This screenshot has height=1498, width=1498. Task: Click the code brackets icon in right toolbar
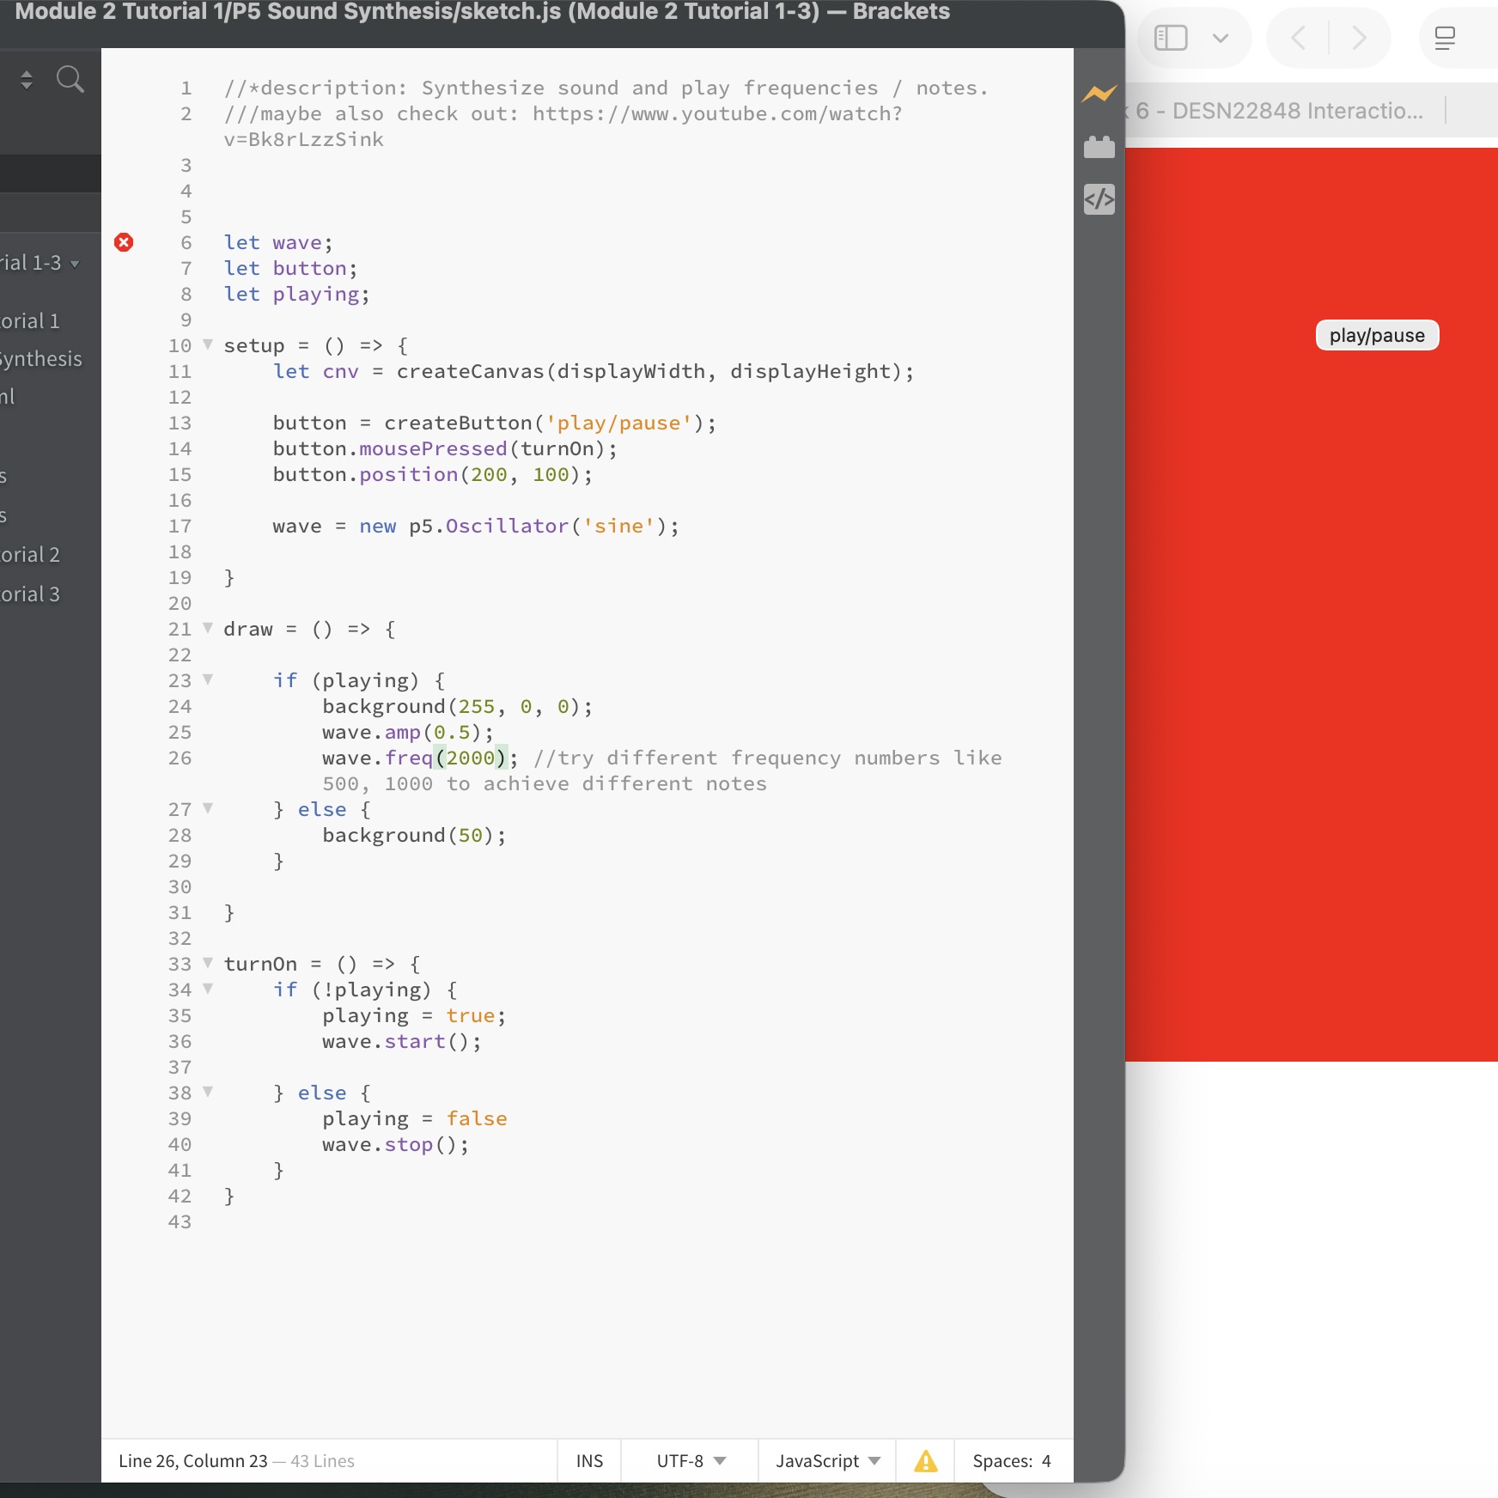coord(1099,200)
